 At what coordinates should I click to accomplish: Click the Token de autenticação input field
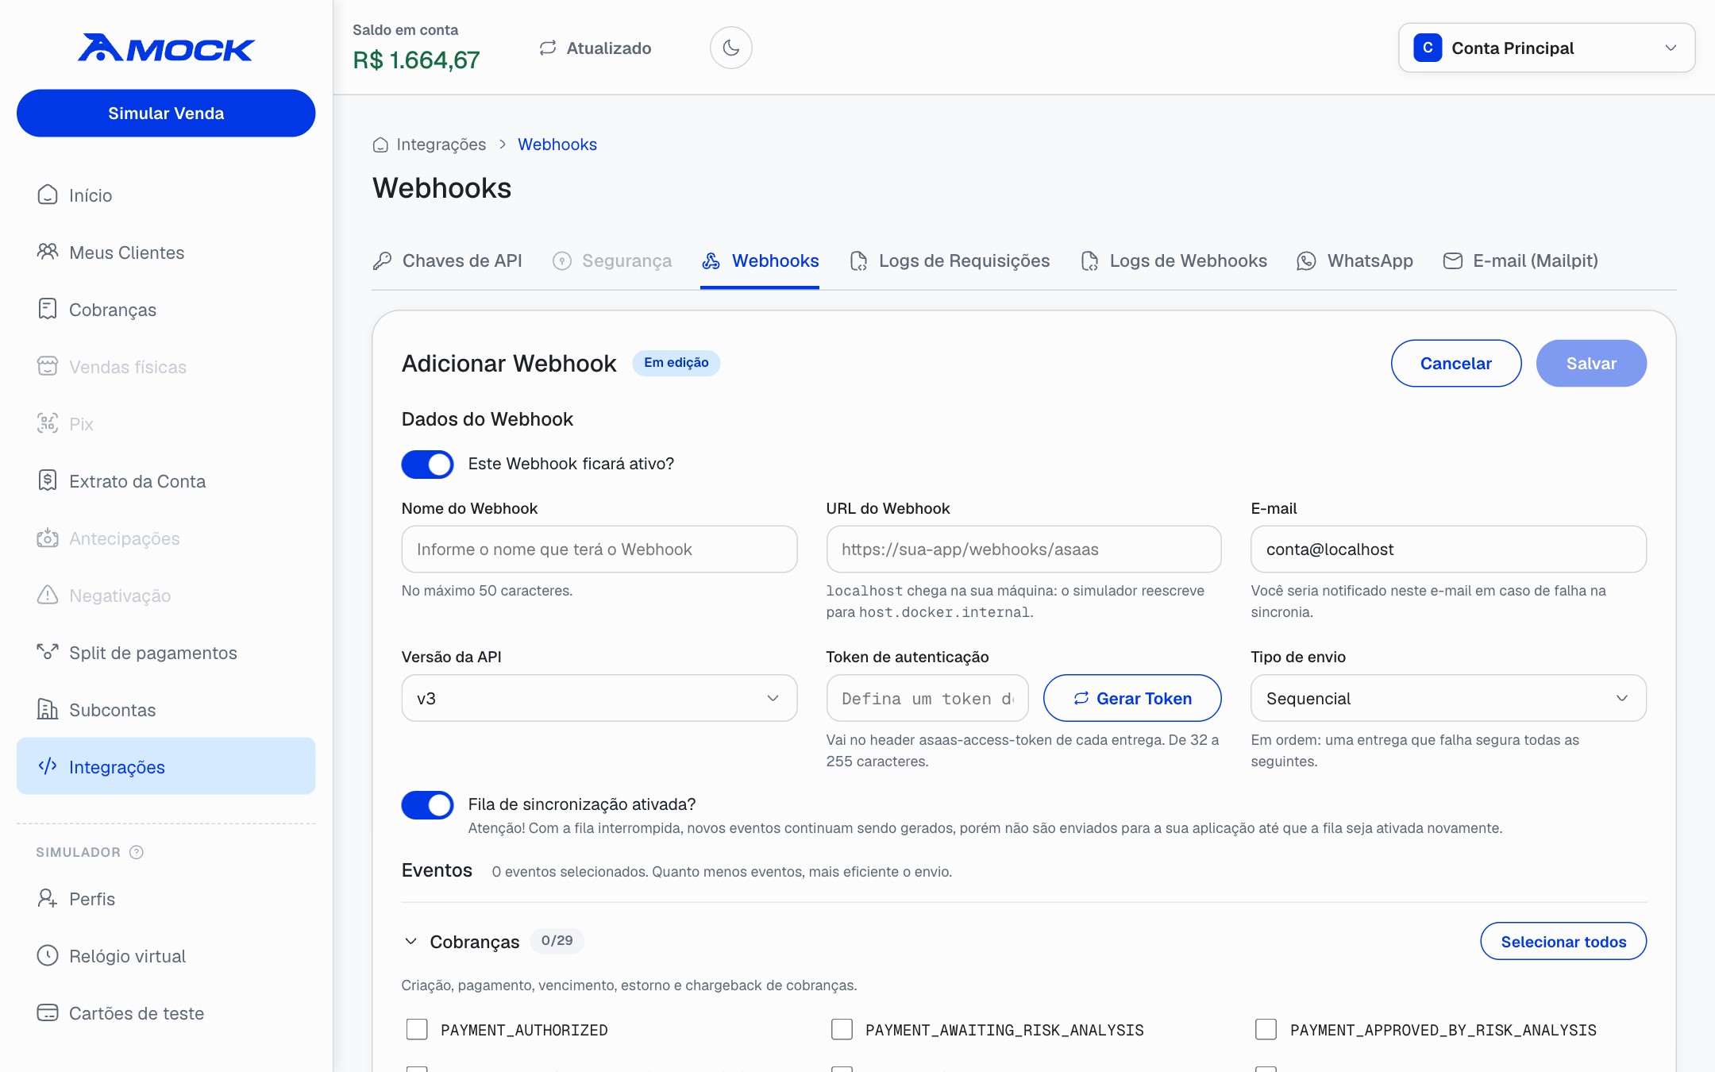pyautogui.click(x=927, y=698)
